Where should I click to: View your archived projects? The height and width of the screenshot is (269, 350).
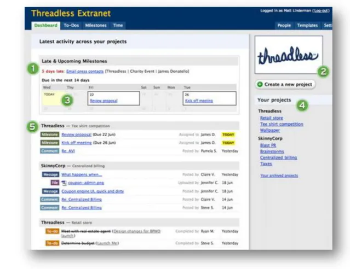(x=279, y=176)
